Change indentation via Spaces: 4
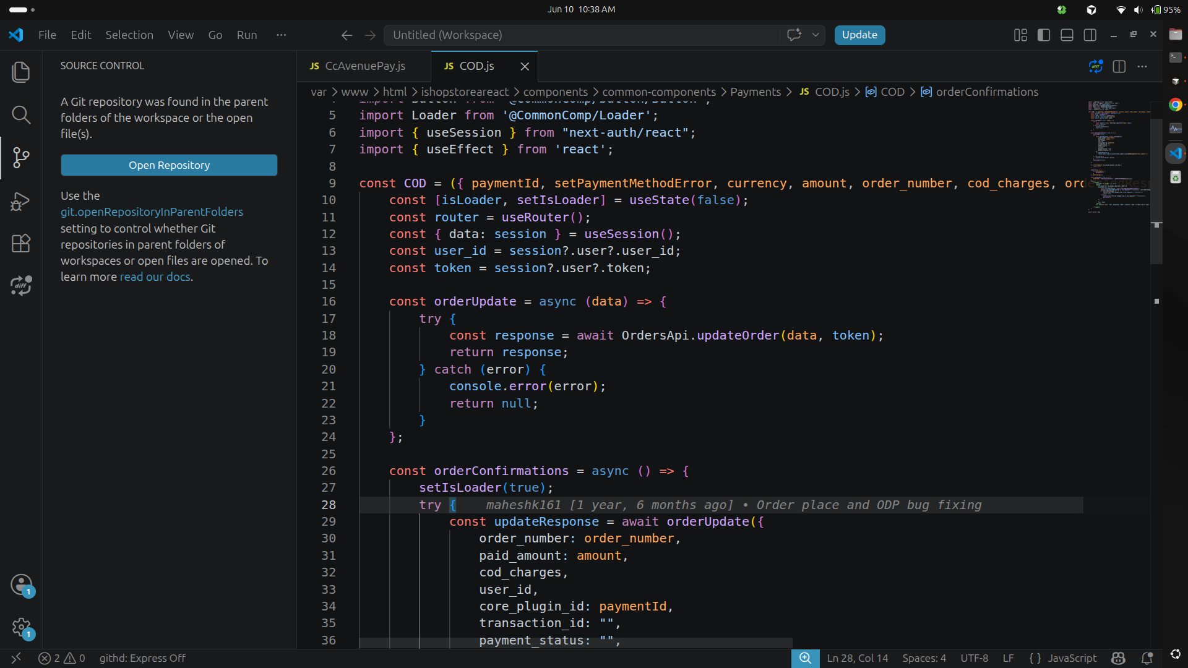Viewport: 1188px width, 668px height. 924,658
